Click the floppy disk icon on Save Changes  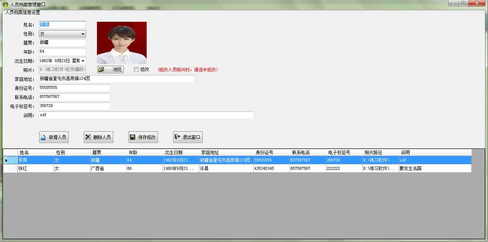133,137
